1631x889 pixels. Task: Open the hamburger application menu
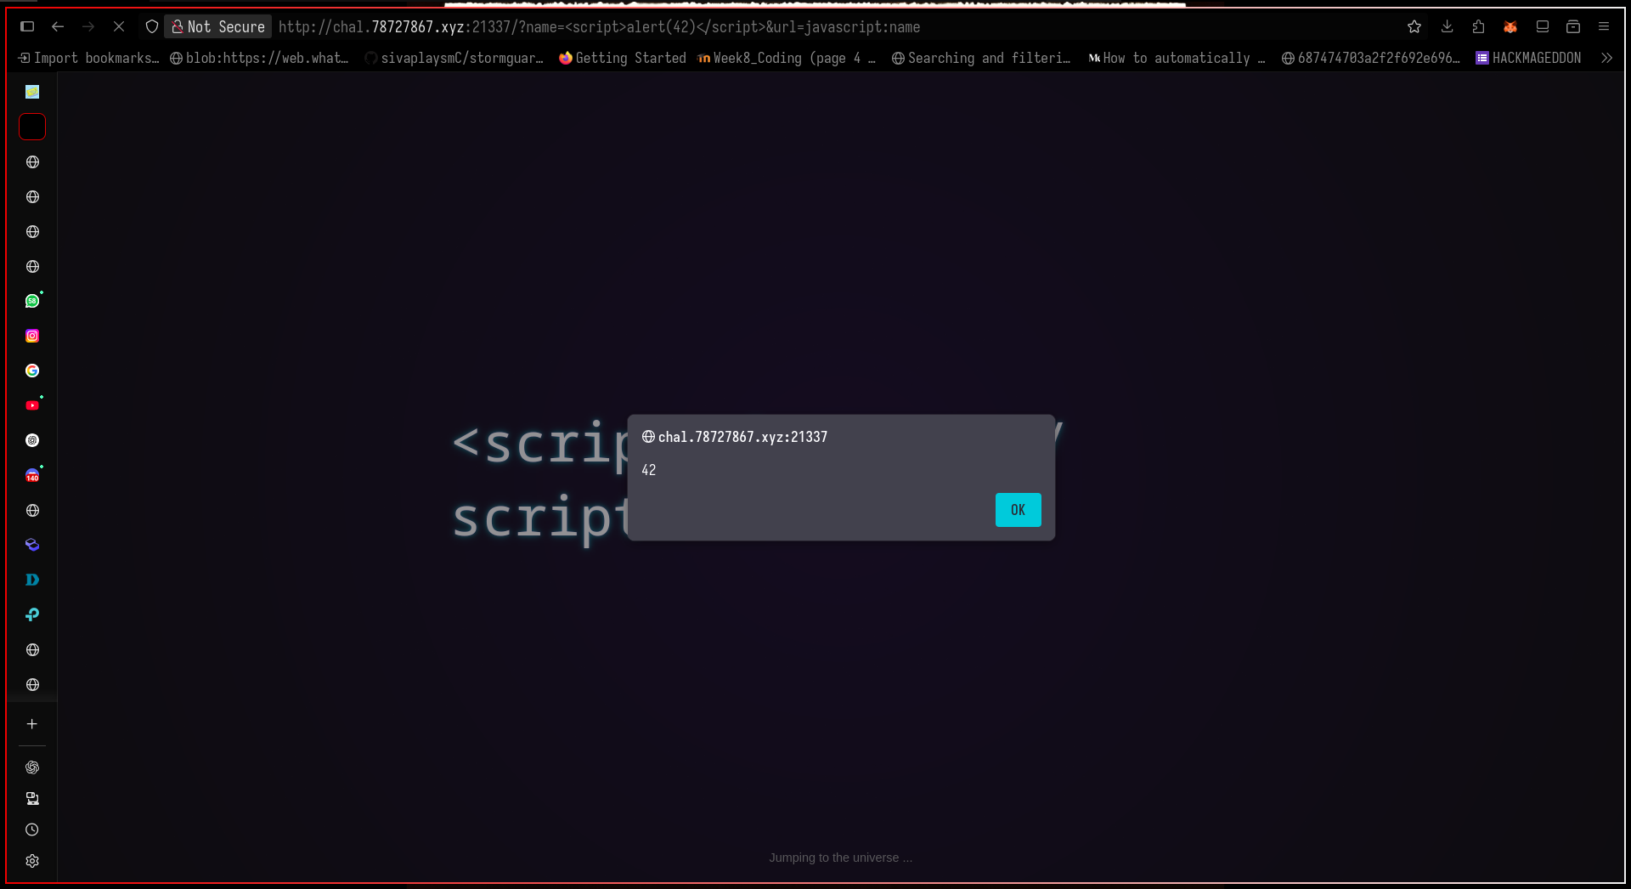click(x=1604, y=27)
